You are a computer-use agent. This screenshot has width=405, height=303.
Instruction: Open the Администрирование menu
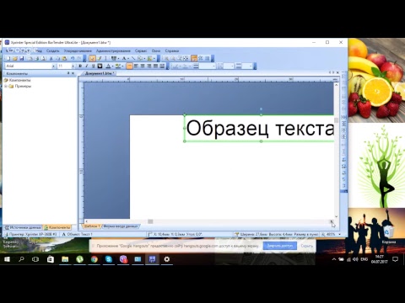[x=113, y=50]
